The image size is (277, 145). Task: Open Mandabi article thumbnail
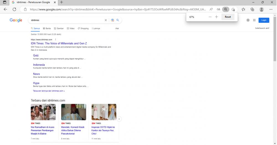[x=74, y=112]
